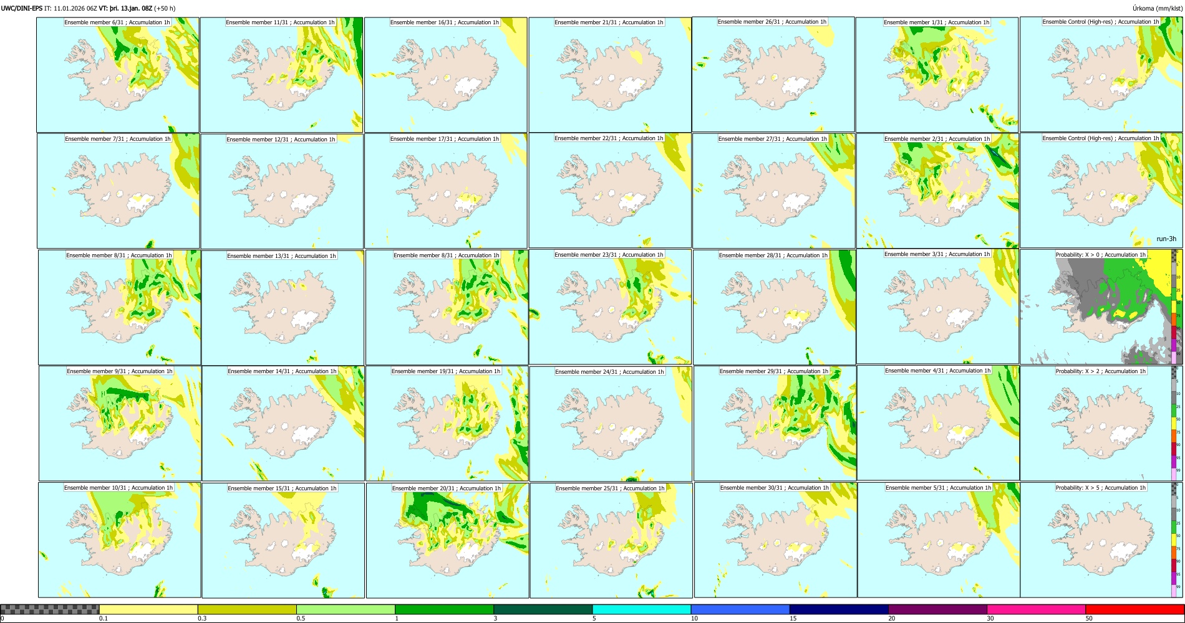Image resolution: width=1185 pixels, height=623 pixels.
Task: Choose the cyan 5–10 legend swatch
Action: click(x=642, y=609)
